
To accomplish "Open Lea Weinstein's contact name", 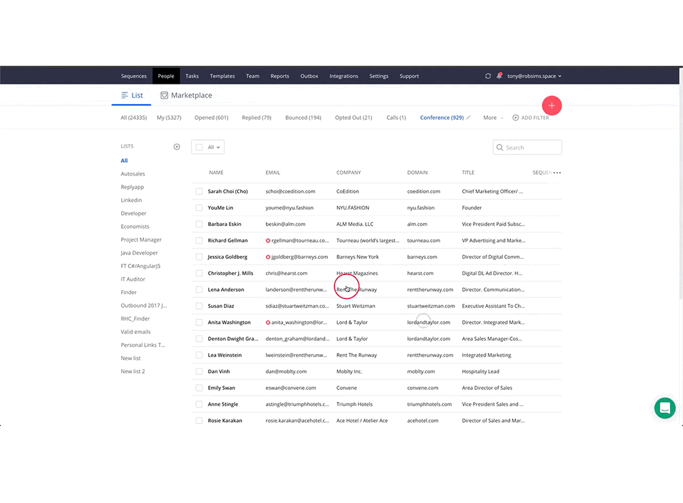I will click(224, 355).
